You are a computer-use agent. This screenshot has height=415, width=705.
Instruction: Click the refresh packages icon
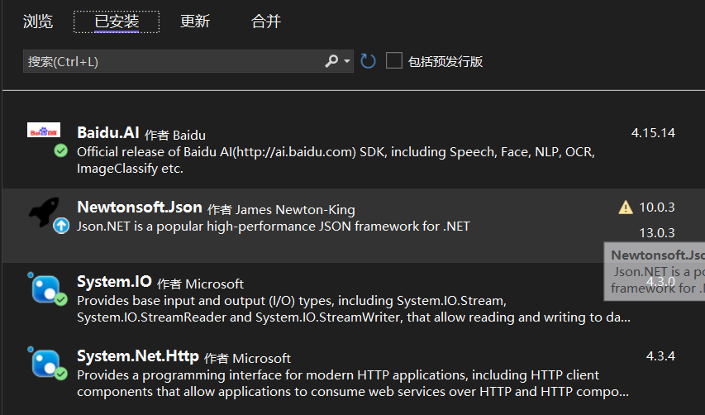pos(368,60)
